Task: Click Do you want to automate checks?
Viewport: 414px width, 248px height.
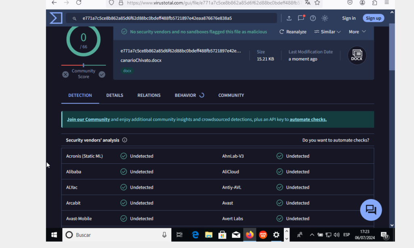Action: tap(336, 140)
